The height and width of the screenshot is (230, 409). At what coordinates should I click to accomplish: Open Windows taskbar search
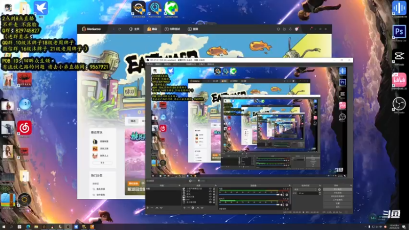pos(11,227)
